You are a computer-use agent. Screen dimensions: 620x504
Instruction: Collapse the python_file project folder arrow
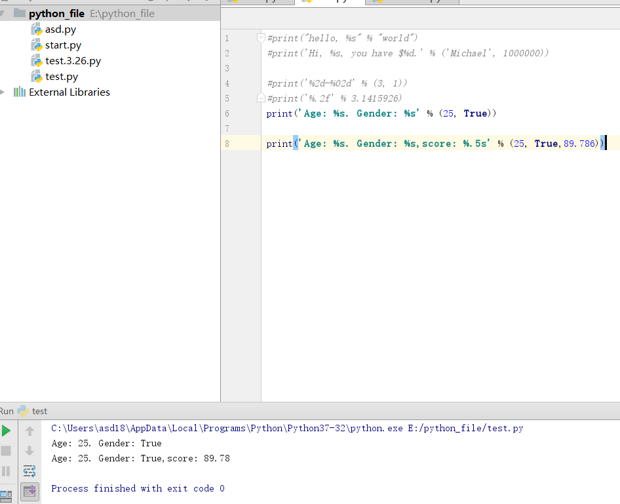click(2, 14)
